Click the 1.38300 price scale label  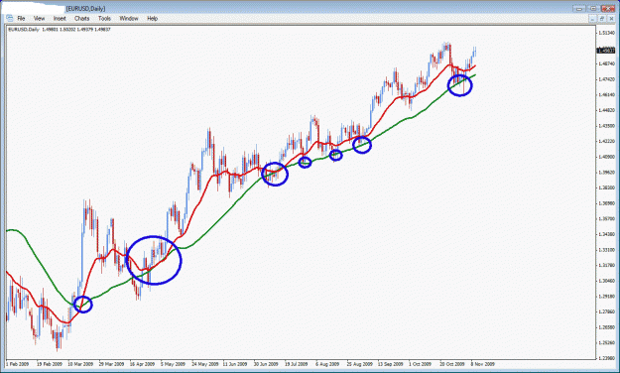pyautogui.click(x=607, y=187)
